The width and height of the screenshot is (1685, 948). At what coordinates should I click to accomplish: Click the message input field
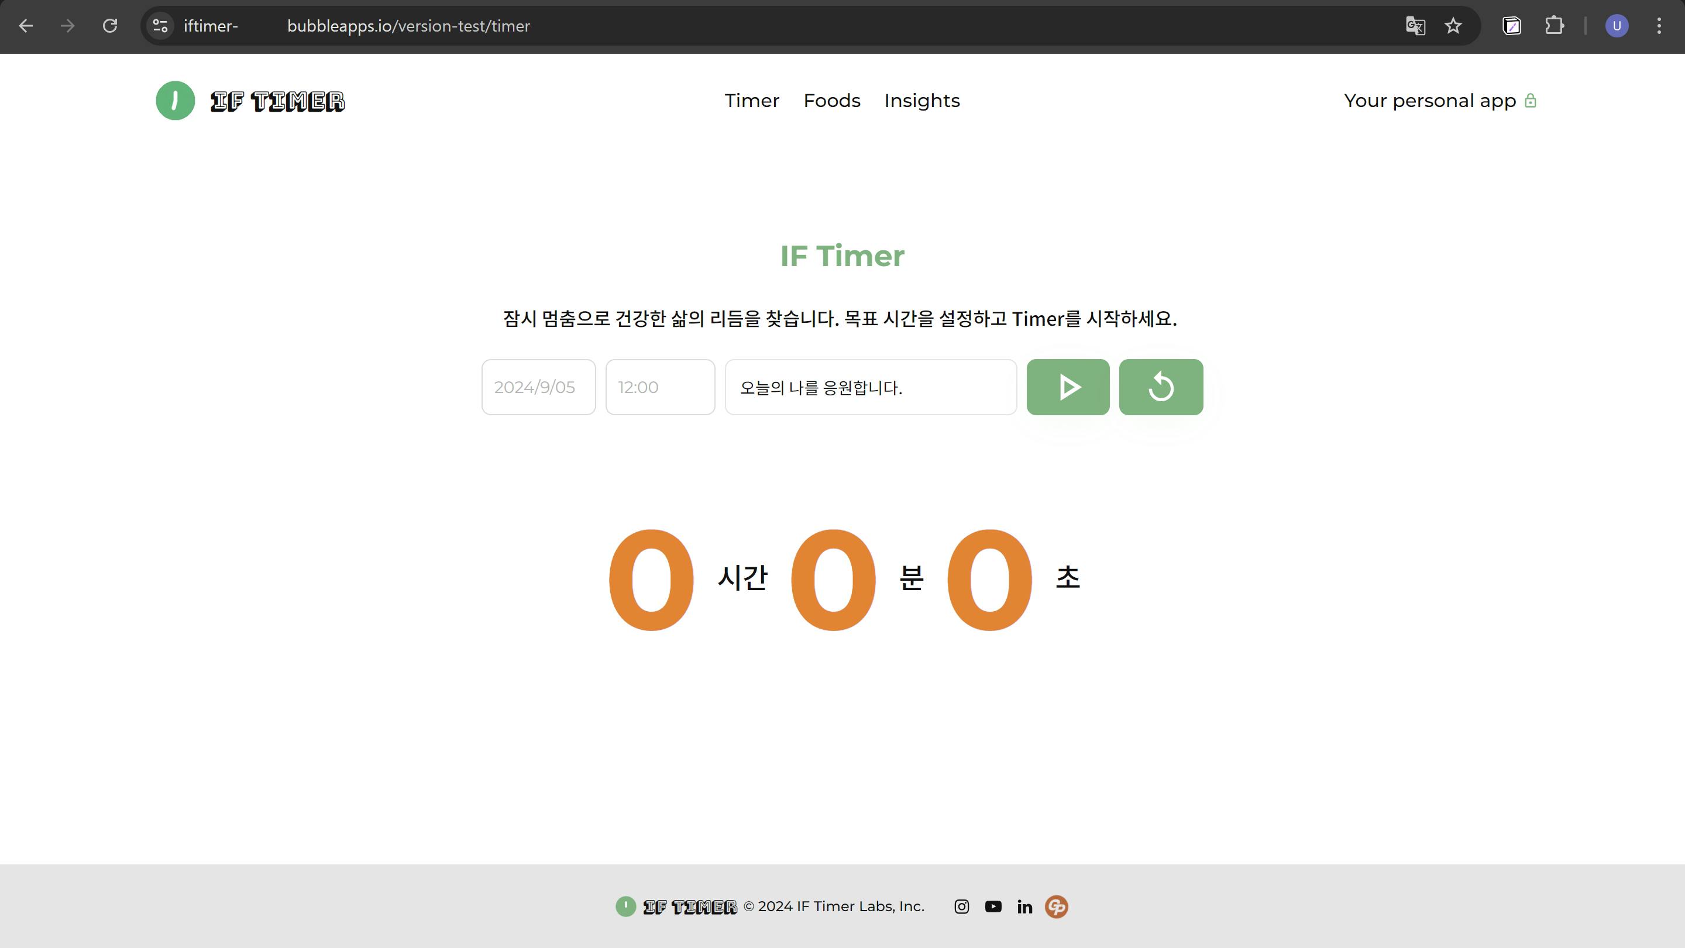pyautogui.click(x=870, y=387)
